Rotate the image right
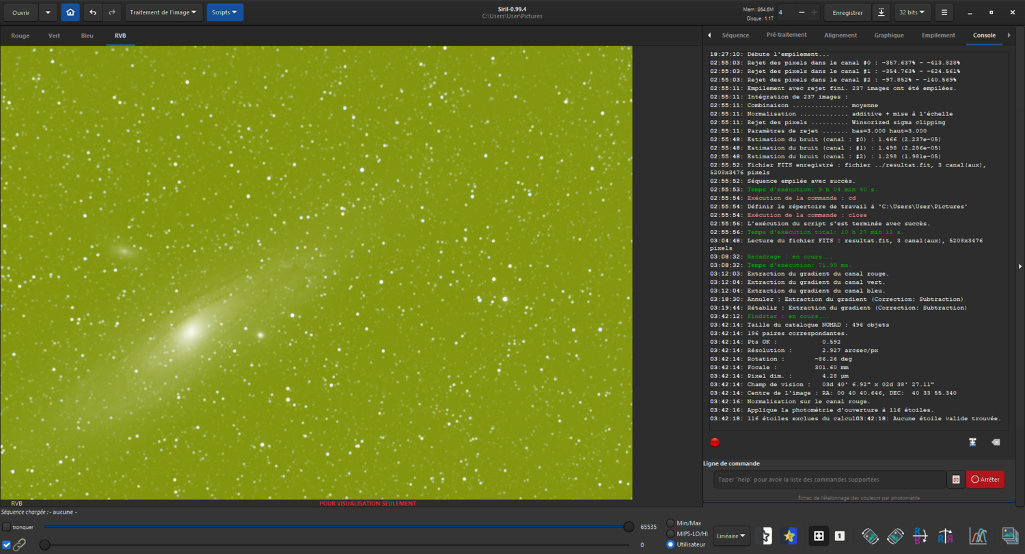Viewport: 1025px width, 554px height. pyautogui.click(x=896, y=536)
